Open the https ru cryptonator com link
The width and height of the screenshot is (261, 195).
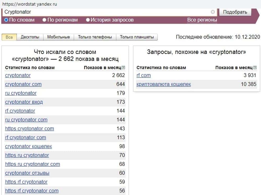(32, 164)
